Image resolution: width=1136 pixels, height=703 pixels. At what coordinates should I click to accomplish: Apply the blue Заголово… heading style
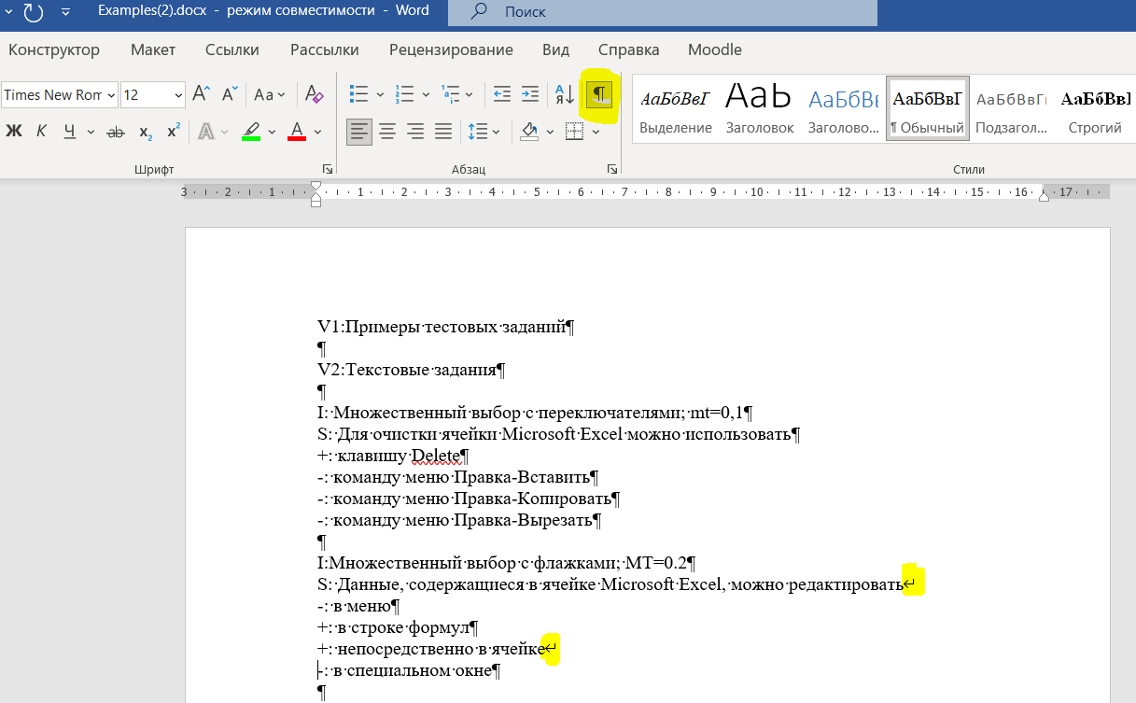click(844, 108)
